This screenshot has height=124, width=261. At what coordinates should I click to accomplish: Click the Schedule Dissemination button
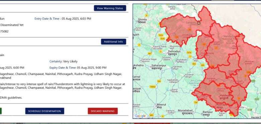[x=45, y=111]
